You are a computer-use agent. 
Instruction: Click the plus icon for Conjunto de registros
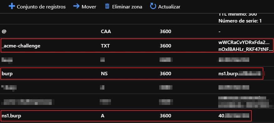pos(12,7)
